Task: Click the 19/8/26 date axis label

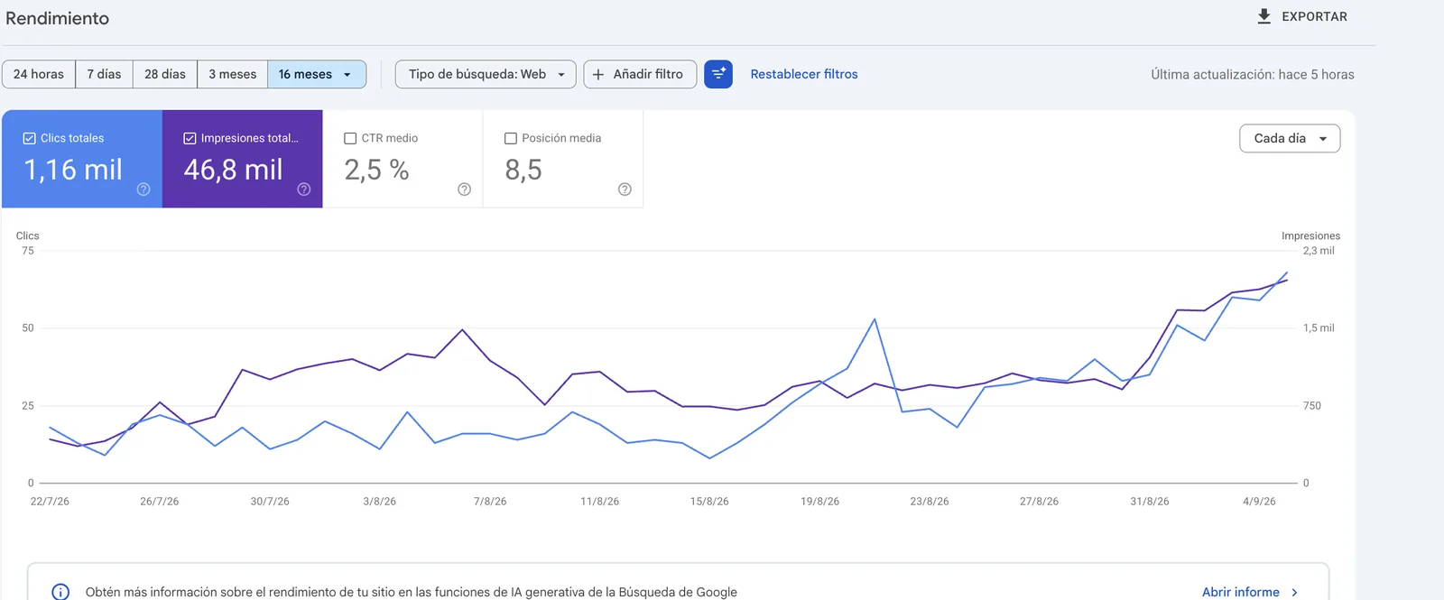Action: click(x=819, y=502)
